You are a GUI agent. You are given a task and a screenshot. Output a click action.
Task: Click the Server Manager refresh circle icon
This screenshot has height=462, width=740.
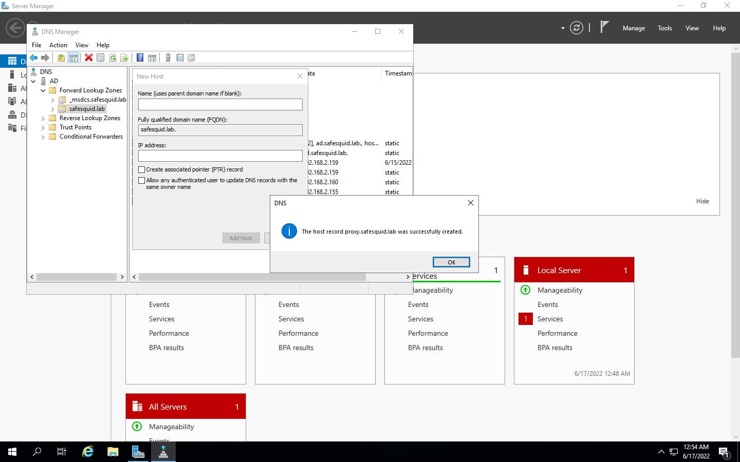tap(577, 28)
